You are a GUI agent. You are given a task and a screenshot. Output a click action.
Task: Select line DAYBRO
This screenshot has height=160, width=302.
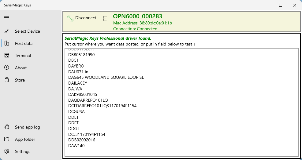click(x=76, y=66)
